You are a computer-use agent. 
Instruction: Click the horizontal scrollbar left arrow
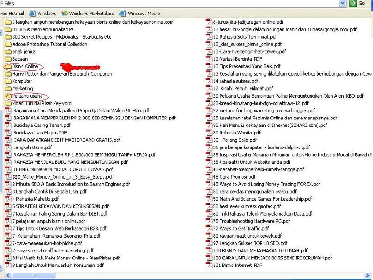point(8,275)
